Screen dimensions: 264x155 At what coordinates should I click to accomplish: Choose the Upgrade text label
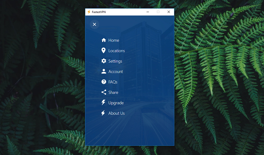pyautogui.click(x=116, y=103)
